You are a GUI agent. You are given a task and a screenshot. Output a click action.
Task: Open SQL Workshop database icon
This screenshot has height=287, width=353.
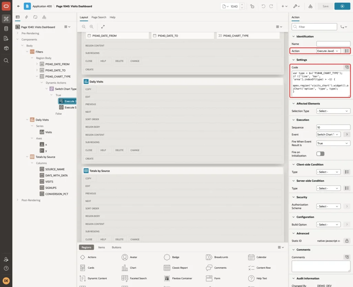(6, 29)
